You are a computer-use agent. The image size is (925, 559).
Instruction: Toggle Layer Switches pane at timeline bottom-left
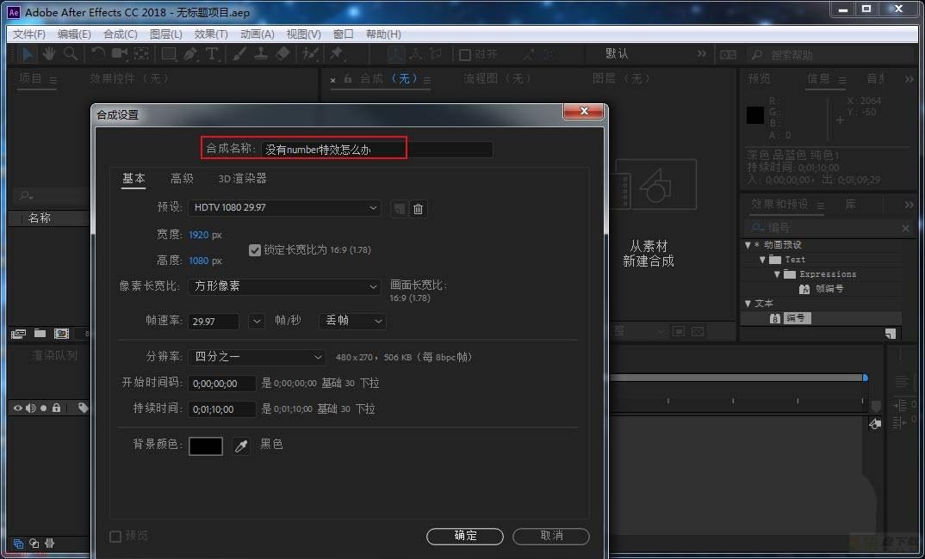pyautogui.click(x=18, y=544)
